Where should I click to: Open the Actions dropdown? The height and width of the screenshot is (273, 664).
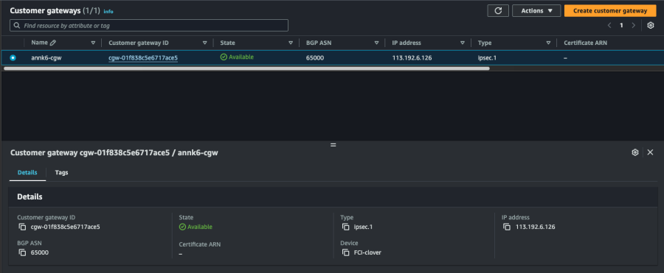[x=536, y=10]
